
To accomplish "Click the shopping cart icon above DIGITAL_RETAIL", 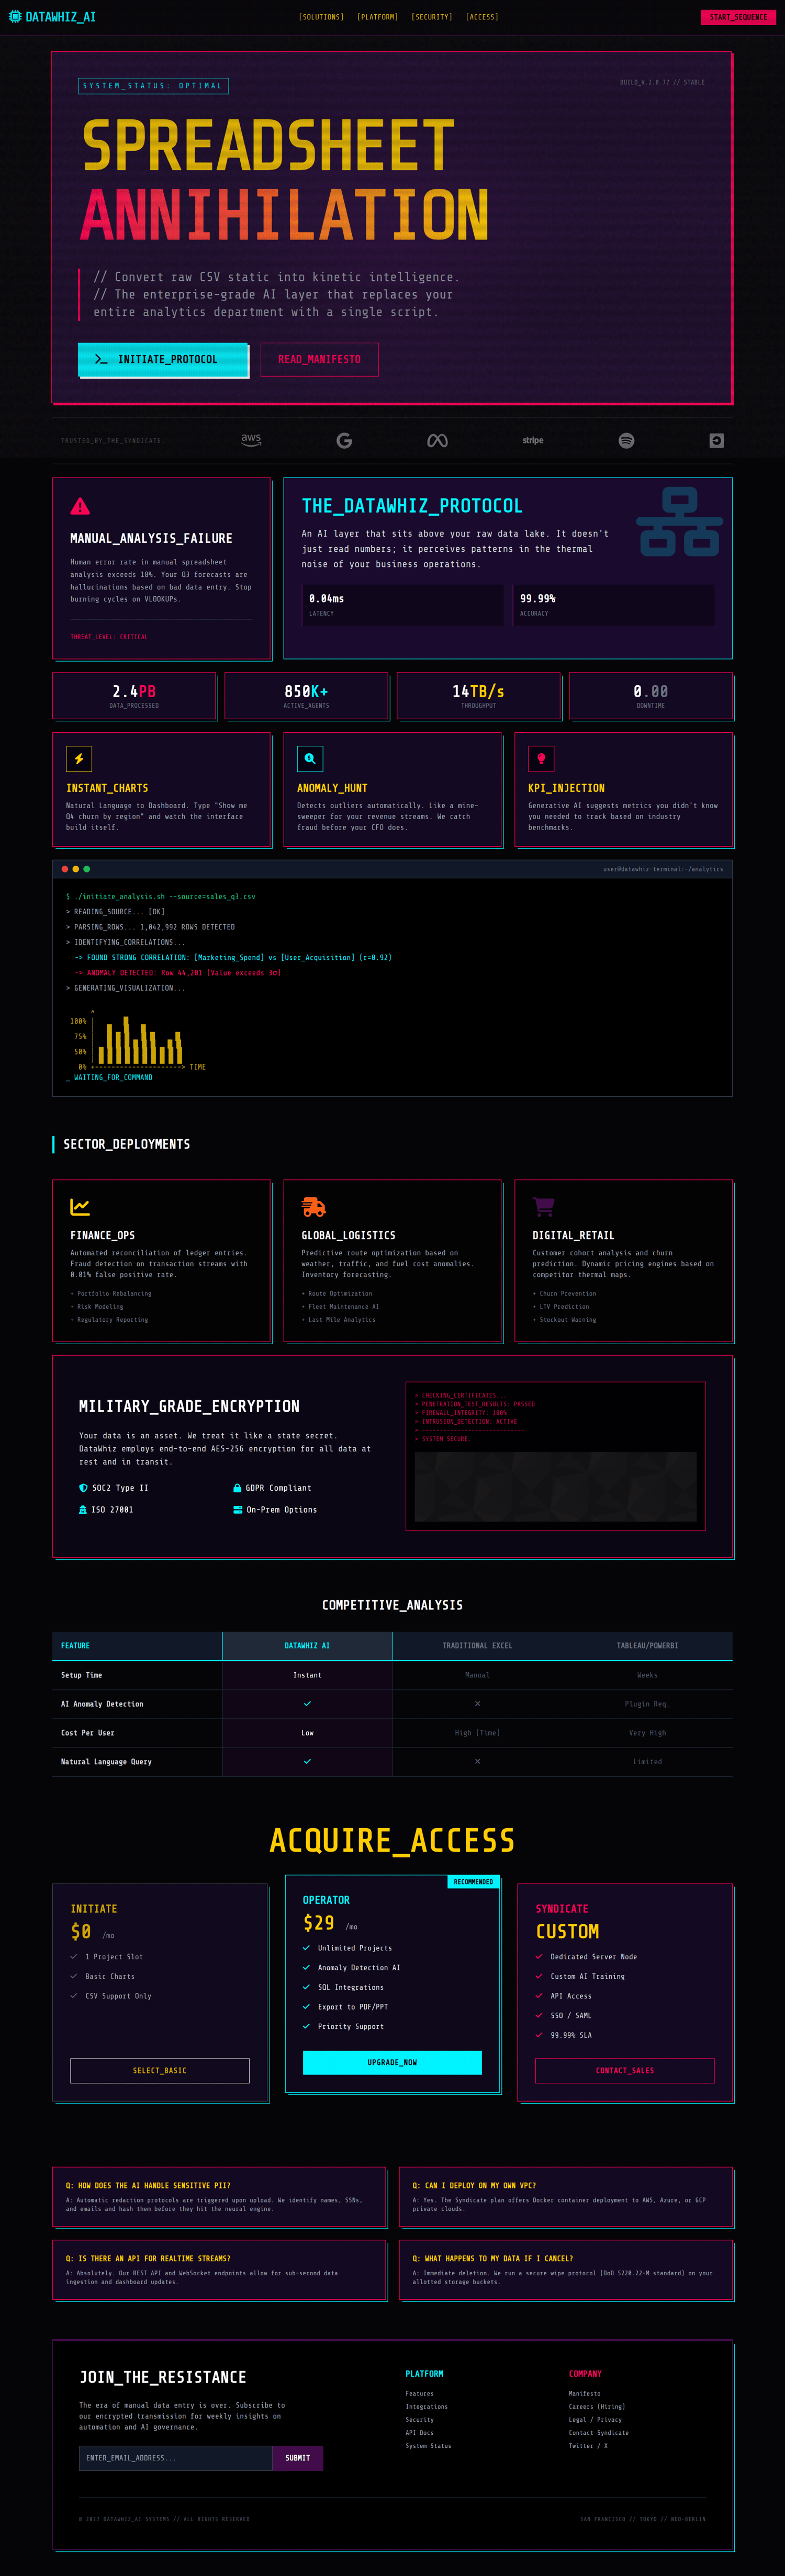I will [x=543, y=1207].
